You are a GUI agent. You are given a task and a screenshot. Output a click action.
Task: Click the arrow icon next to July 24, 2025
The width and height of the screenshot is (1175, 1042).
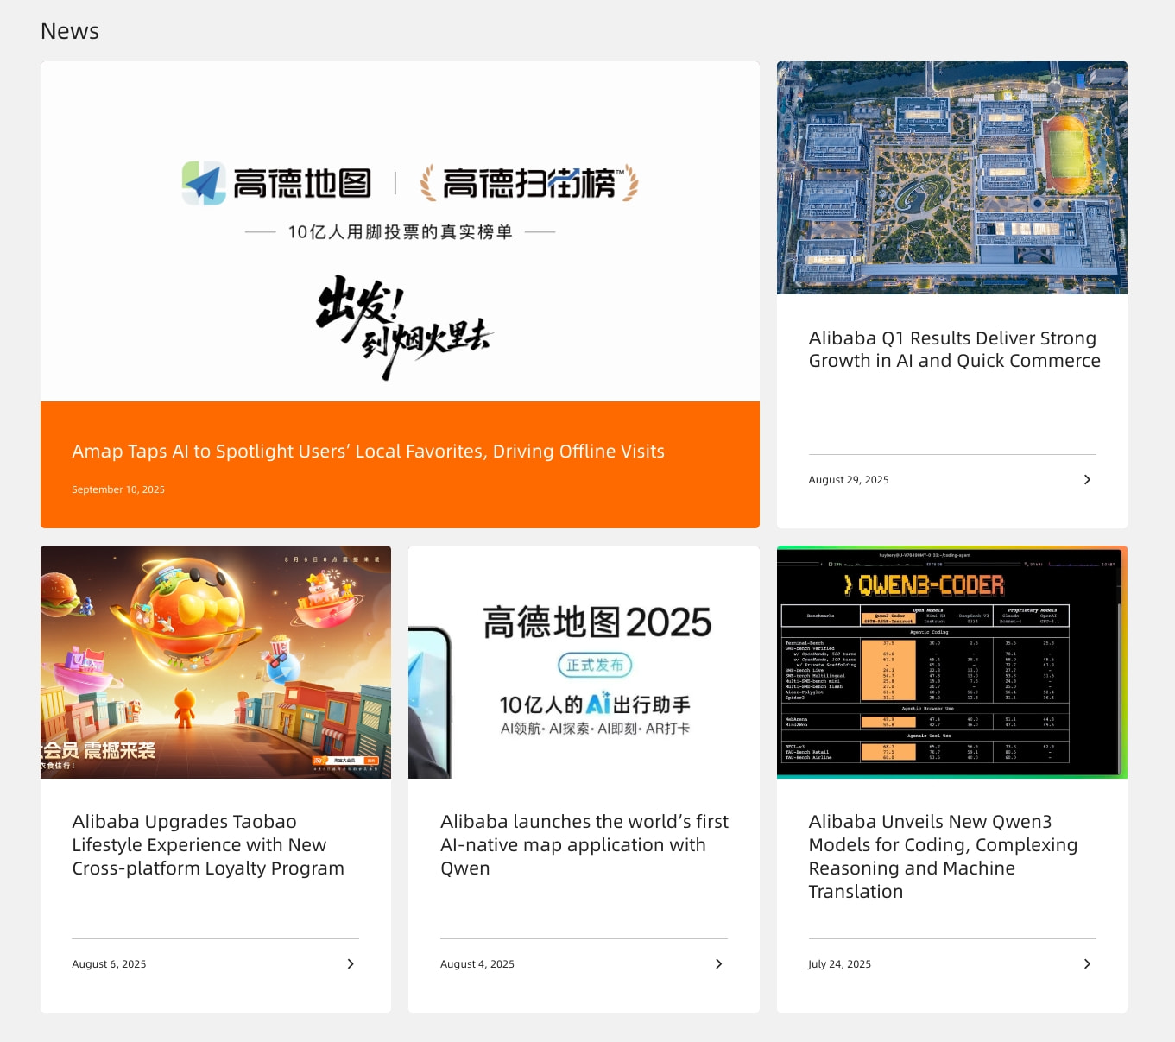pos(1087,964)
